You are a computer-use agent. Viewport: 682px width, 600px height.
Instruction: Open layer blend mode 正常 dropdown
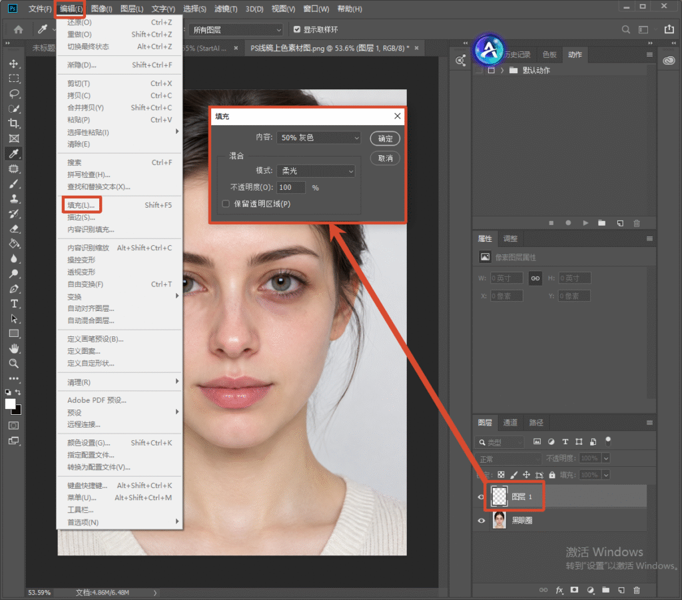coord(508,459)
